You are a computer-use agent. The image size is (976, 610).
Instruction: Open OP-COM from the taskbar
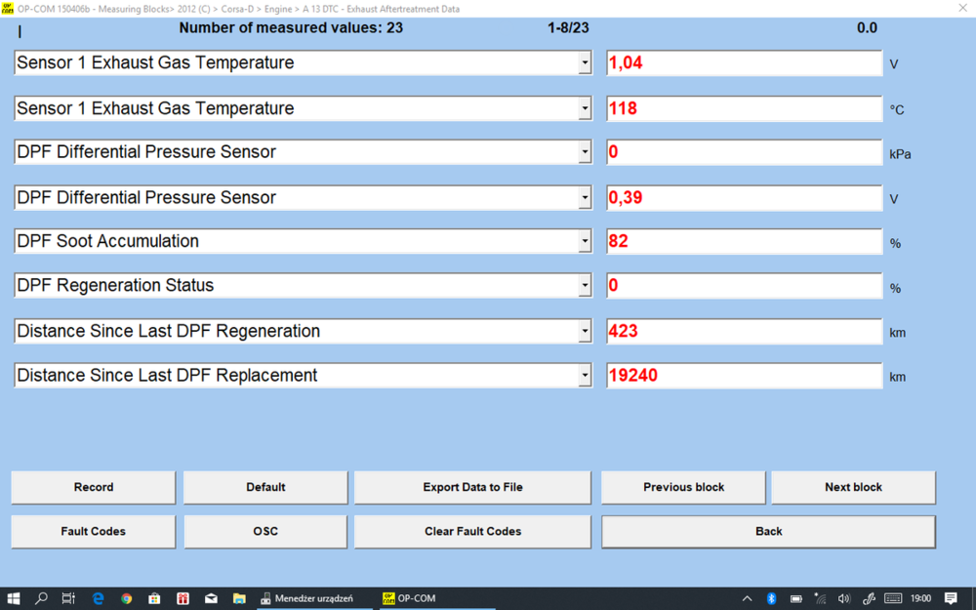pos(408,597)
